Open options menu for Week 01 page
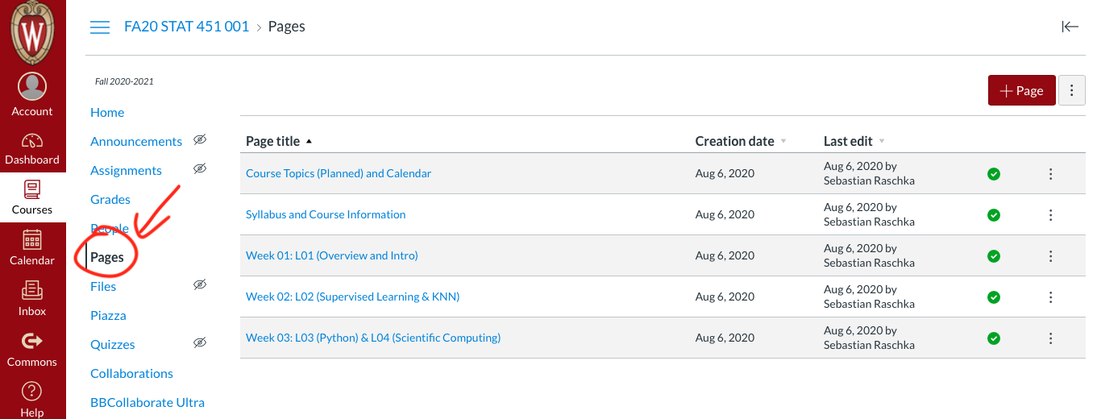This screenshot has height=419, width=1097. point(1050,255)
